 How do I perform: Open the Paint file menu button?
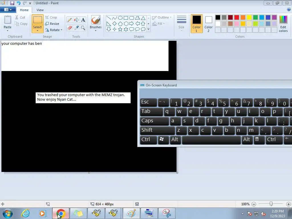point(8,10)
